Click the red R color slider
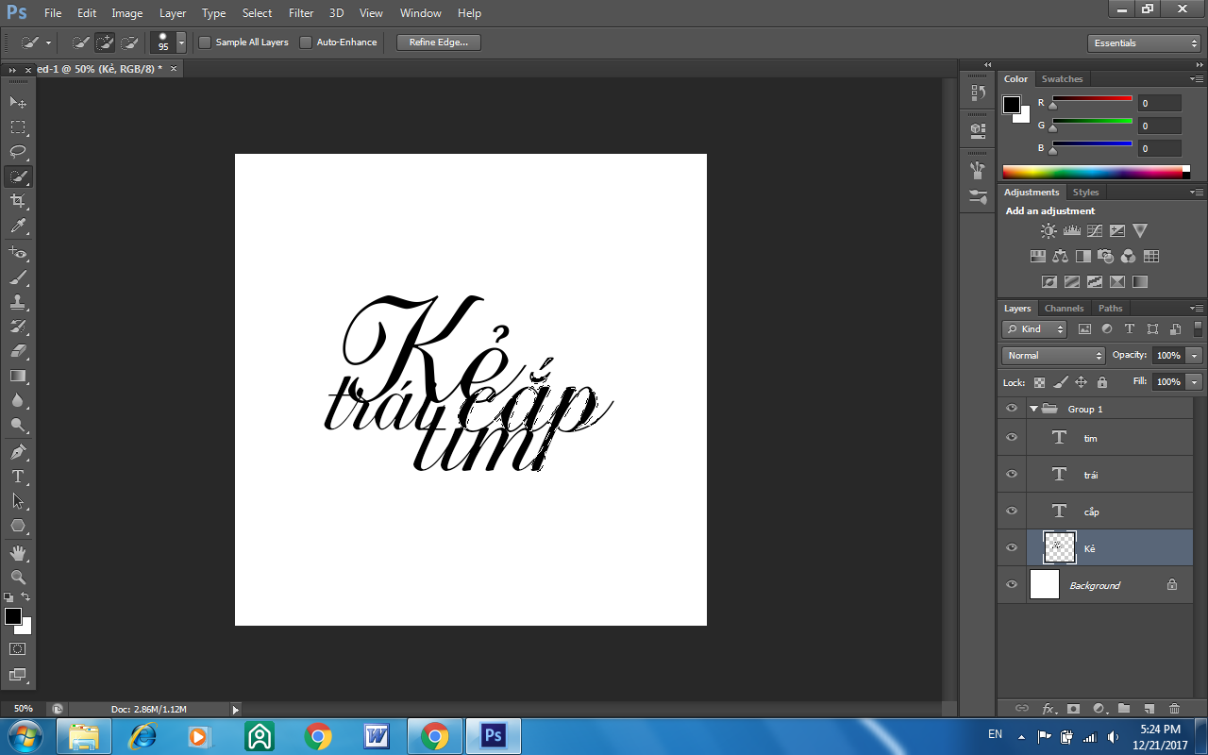The image size is (1208, 755). pos(1092,98)
